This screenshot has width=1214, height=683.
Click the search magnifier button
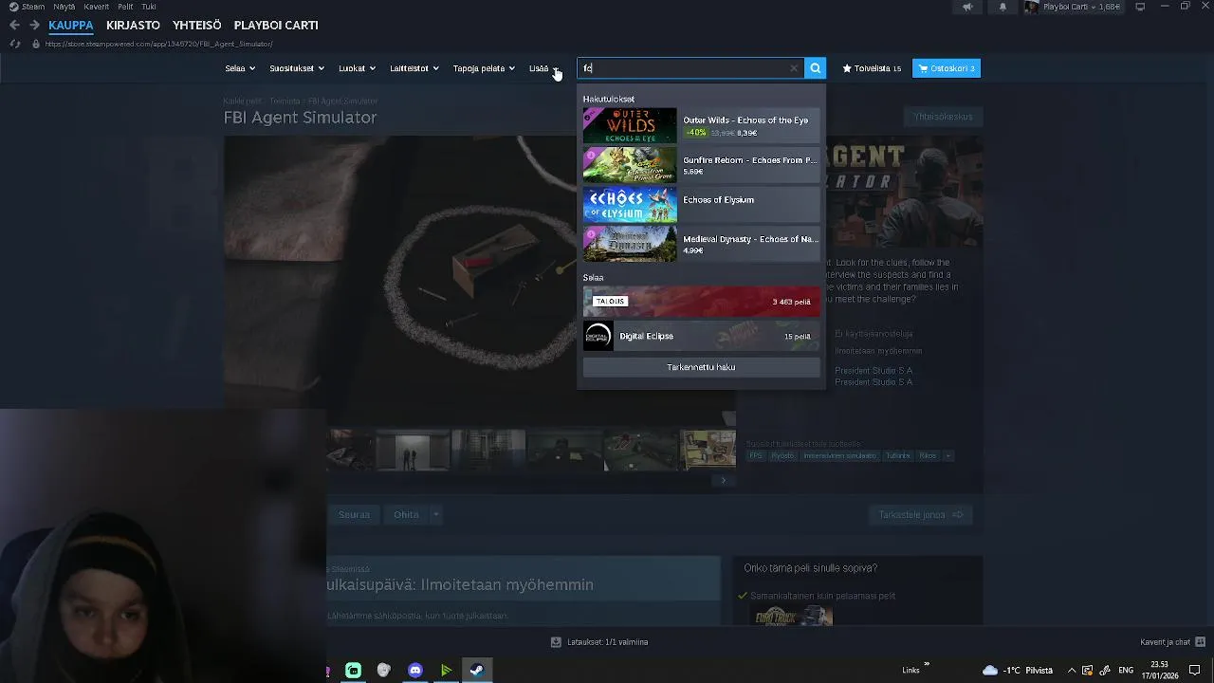click(x=815, y=68)
